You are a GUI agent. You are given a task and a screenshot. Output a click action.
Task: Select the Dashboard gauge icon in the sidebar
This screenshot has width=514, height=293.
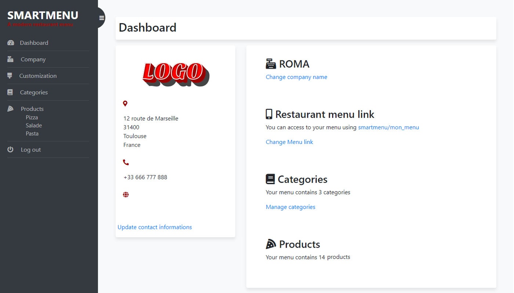(10, 43)
